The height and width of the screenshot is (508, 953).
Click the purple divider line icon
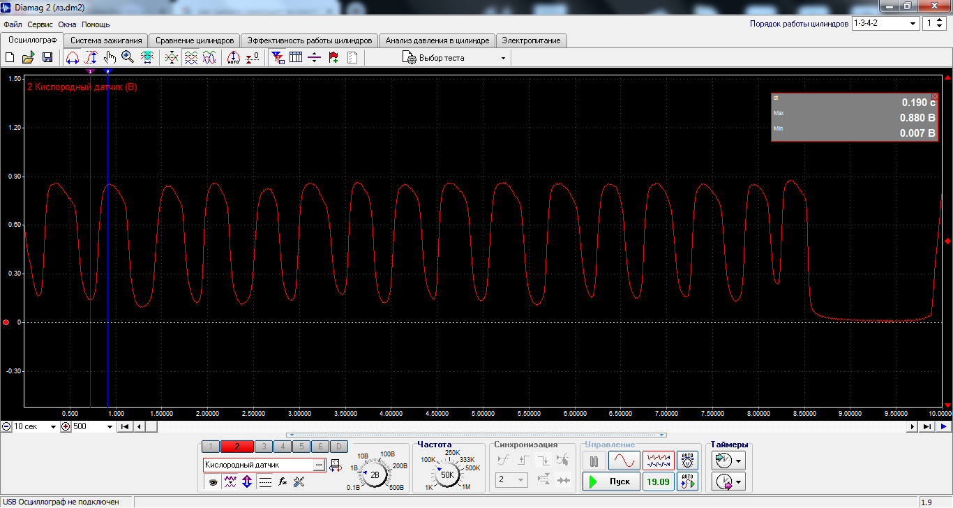point(315,58)
